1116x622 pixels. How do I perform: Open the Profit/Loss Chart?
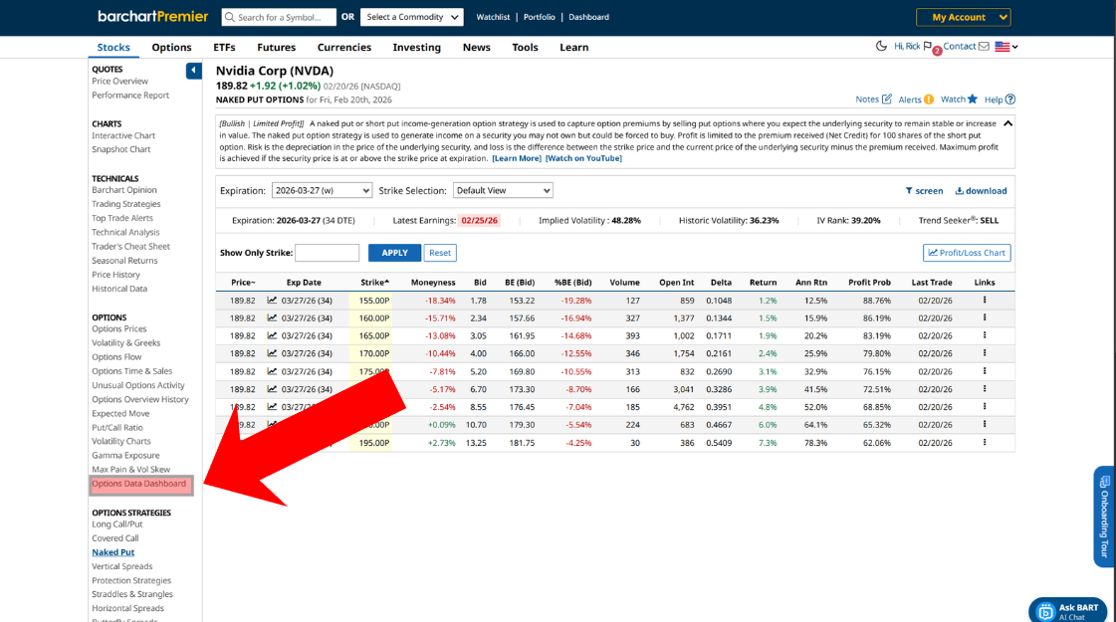967,253
